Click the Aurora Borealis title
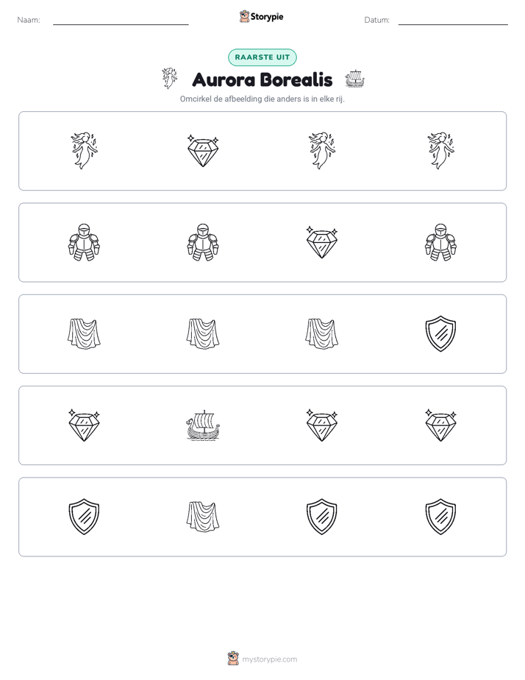This screenshot has width=525, height=680. tap(262, 79)
